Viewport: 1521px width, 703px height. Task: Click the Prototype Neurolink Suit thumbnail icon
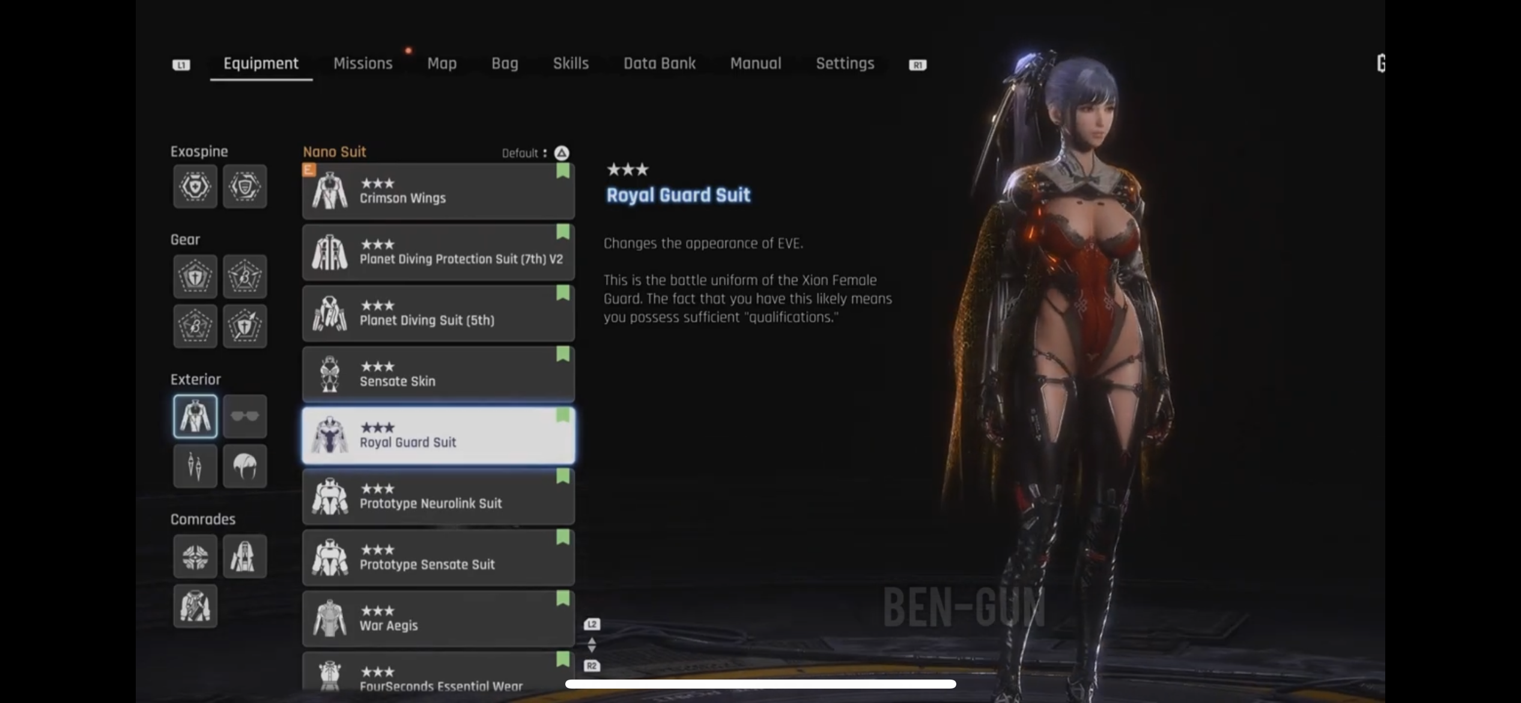pos(330,496)
